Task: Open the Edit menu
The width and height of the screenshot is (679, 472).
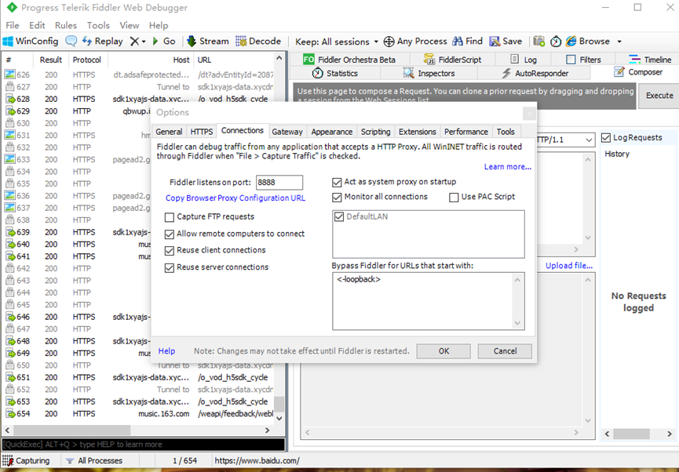Action: tap(37, 25)
